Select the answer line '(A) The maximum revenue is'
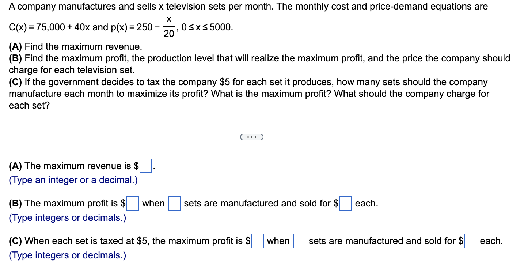The width and height of the screenshot is (524, 277). 69,166
